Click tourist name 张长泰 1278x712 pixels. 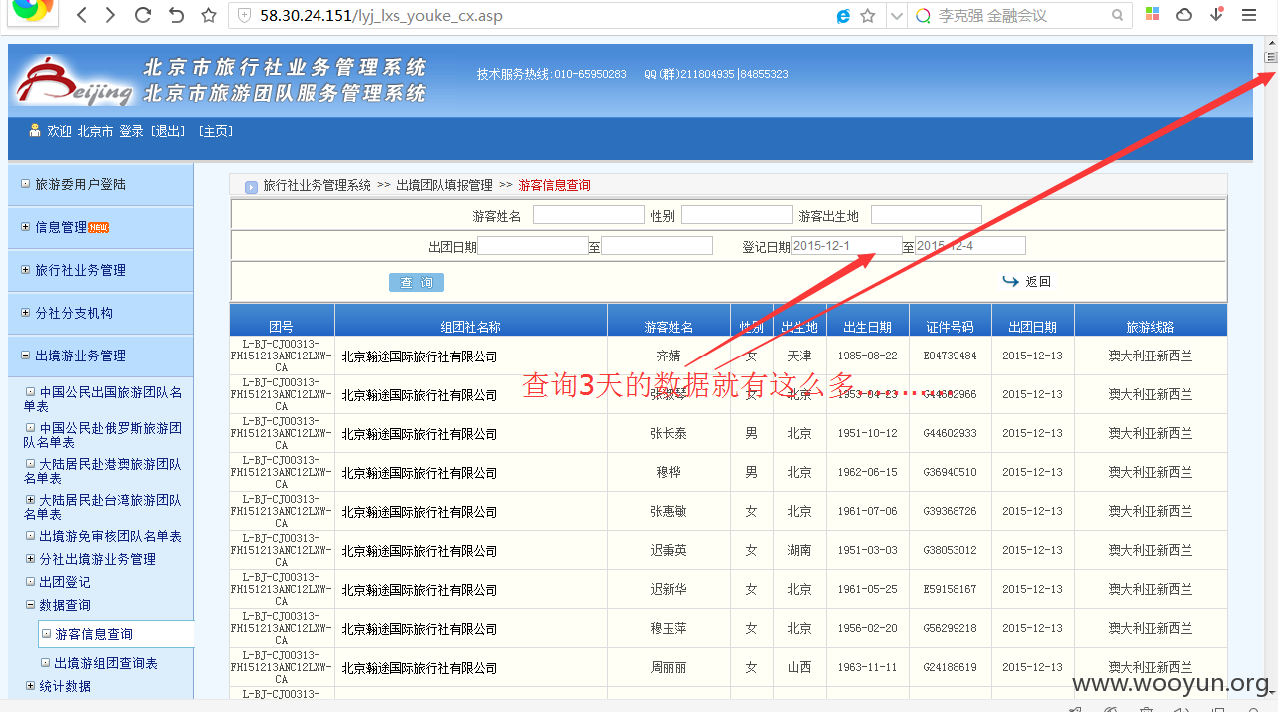pyautogui.click(x=668, y=434)
